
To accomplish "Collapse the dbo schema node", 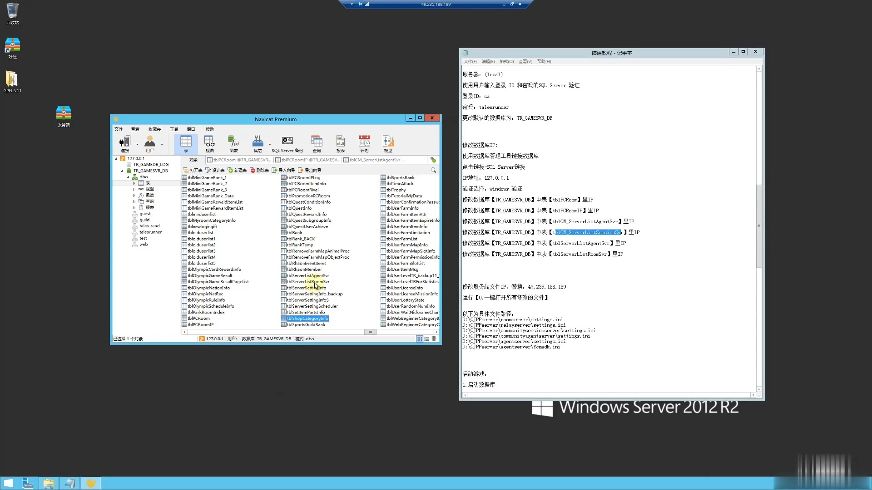I will [x=129, y=177].
